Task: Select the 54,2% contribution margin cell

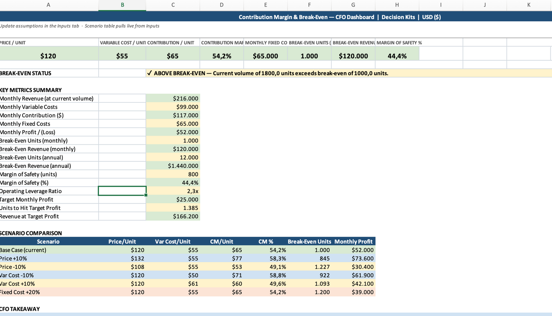Action: click(x=222, y=55)
